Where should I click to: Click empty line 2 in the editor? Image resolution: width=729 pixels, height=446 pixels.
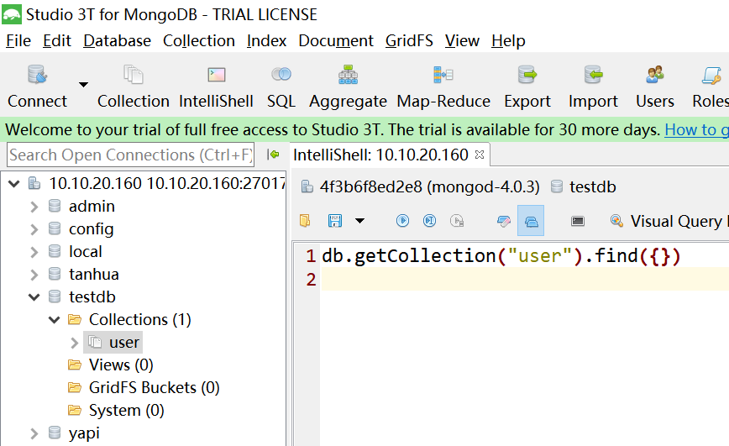click(x=525, y=279)
